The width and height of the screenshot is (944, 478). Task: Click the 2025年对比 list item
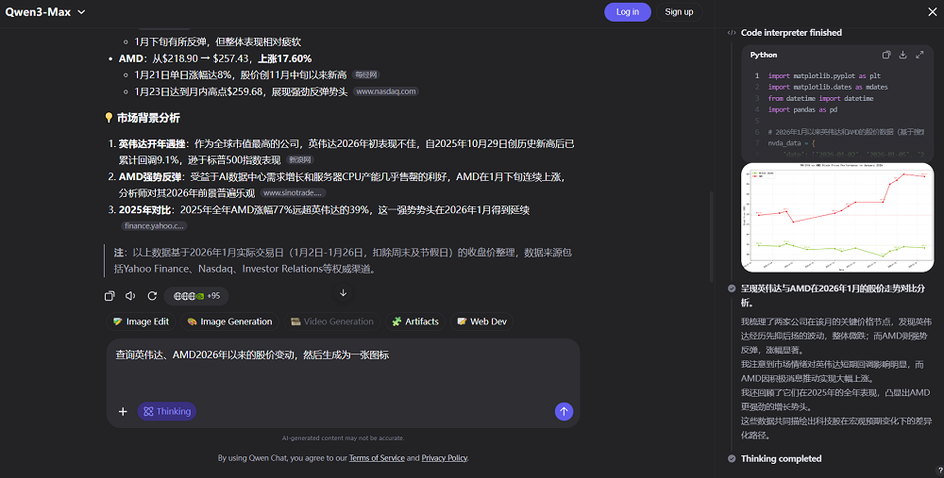(x=324, y=217)
